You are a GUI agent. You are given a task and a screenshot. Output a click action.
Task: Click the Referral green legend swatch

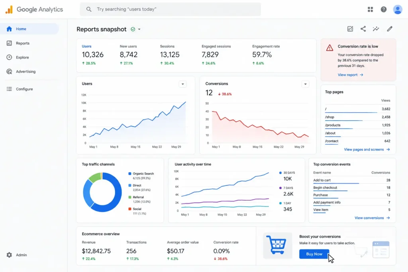click(x=129, y=197)
